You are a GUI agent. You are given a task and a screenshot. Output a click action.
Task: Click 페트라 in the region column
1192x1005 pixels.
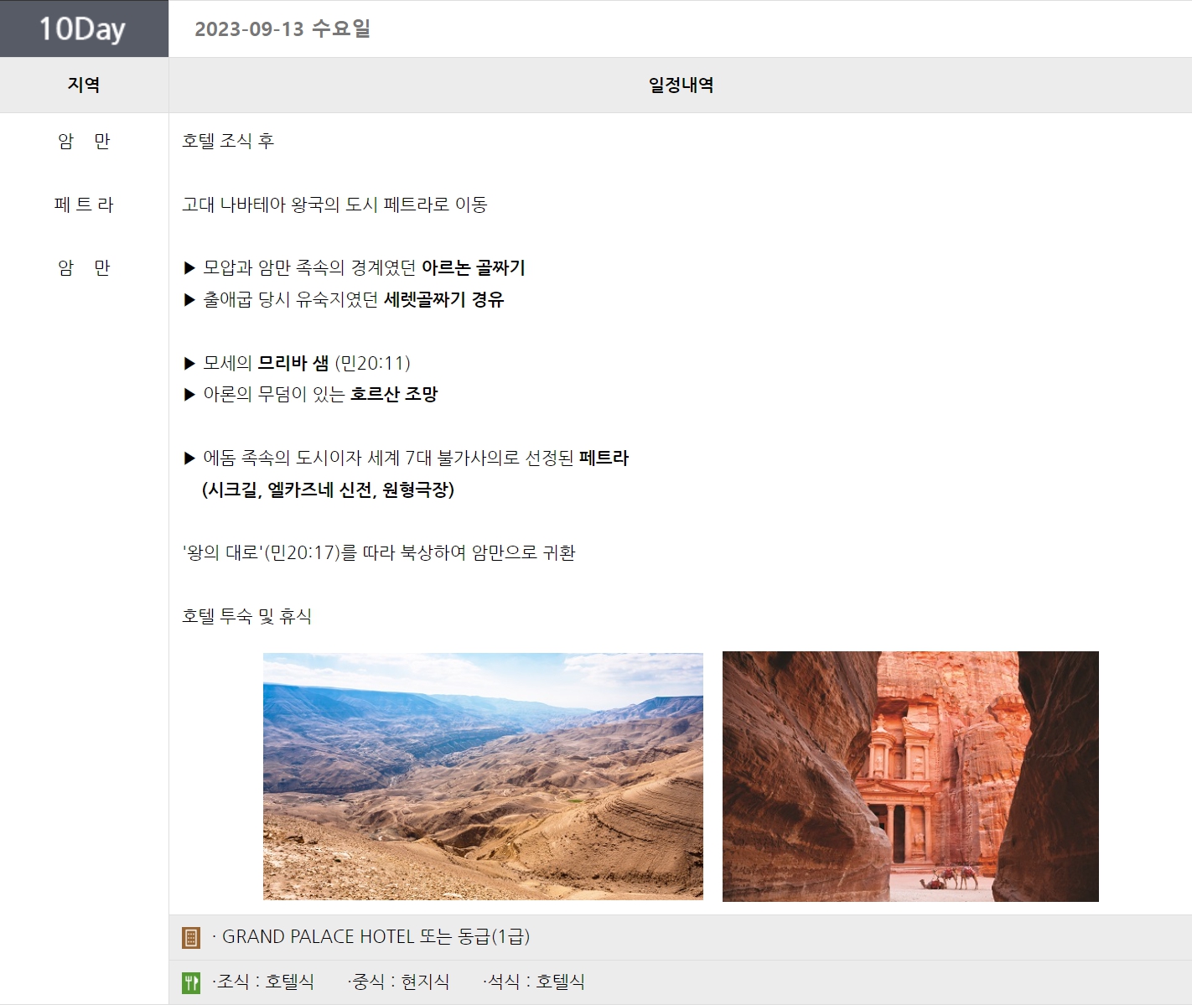click(84, 205)
